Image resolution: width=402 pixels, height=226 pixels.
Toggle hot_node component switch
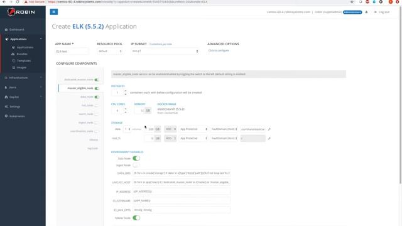(x=97, y=105)
